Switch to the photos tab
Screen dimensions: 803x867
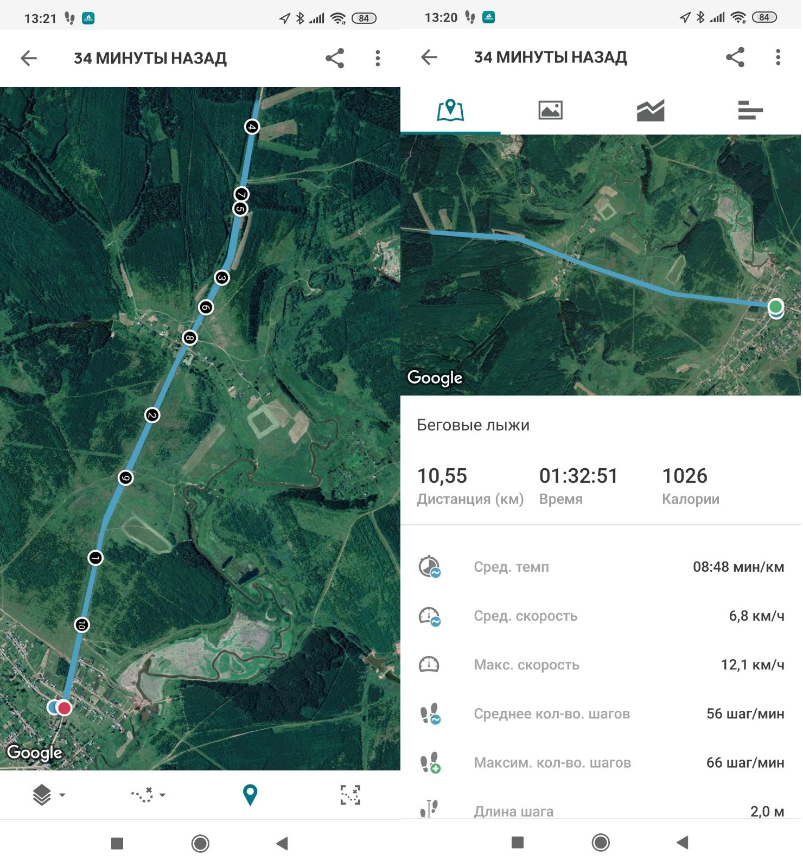[551, 111]
